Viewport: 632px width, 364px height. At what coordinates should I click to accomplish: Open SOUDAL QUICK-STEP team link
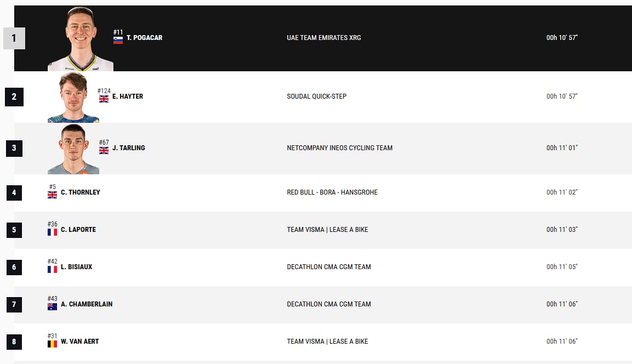pos(316,96)
